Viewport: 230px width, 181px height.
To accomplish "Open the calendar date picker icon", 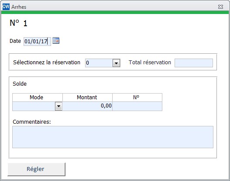I will (56, 41).
